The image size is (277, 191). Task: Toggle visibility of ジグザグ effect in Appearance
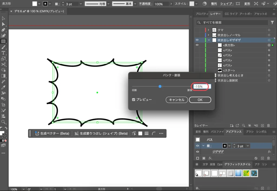[197, 152]
